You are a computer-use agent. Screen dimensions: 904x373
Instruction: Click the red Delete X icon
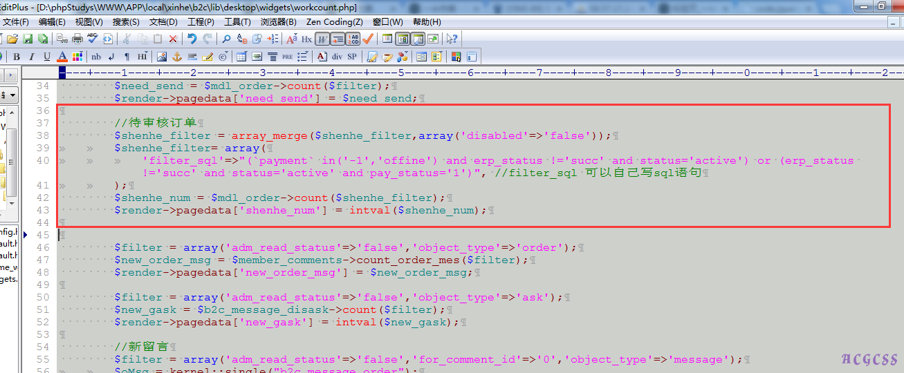point(173,39)
